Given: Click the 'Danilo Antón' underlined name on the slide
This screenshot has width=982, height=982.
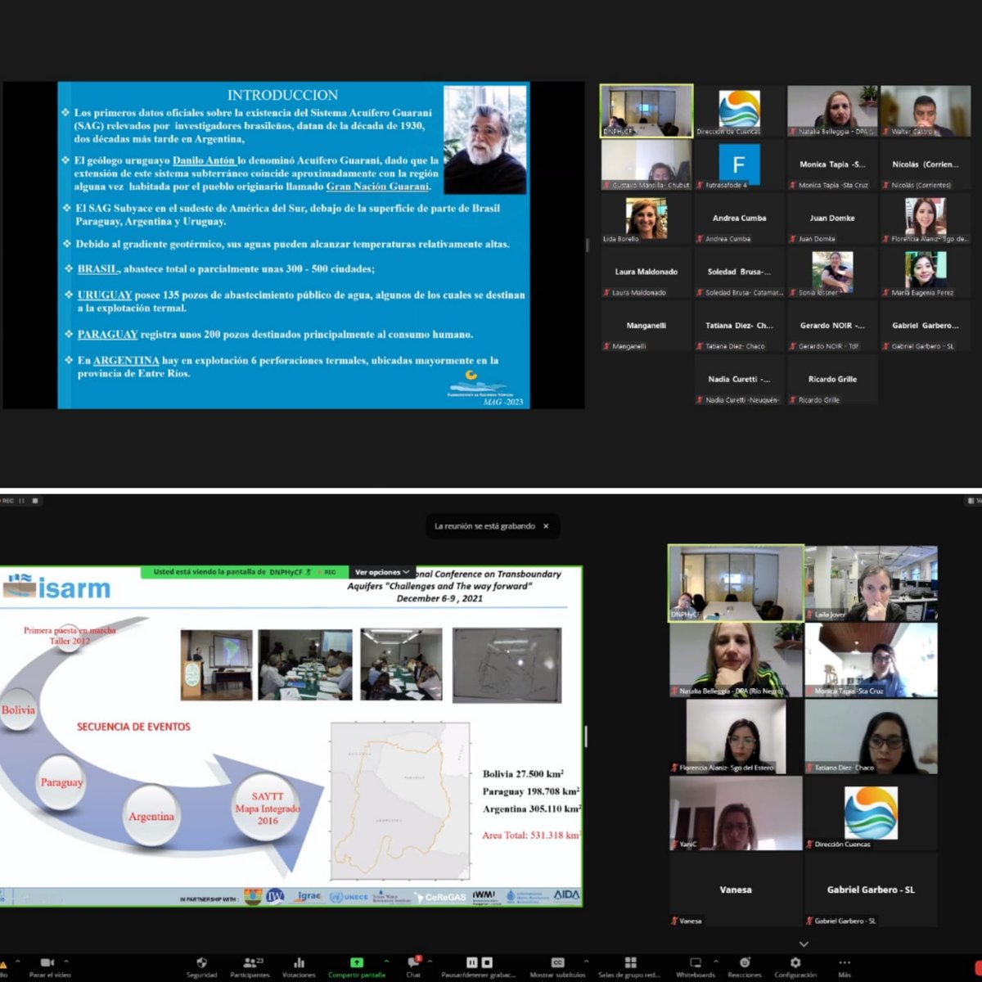Looking at the screenshot, I should [x=203, y=160].
